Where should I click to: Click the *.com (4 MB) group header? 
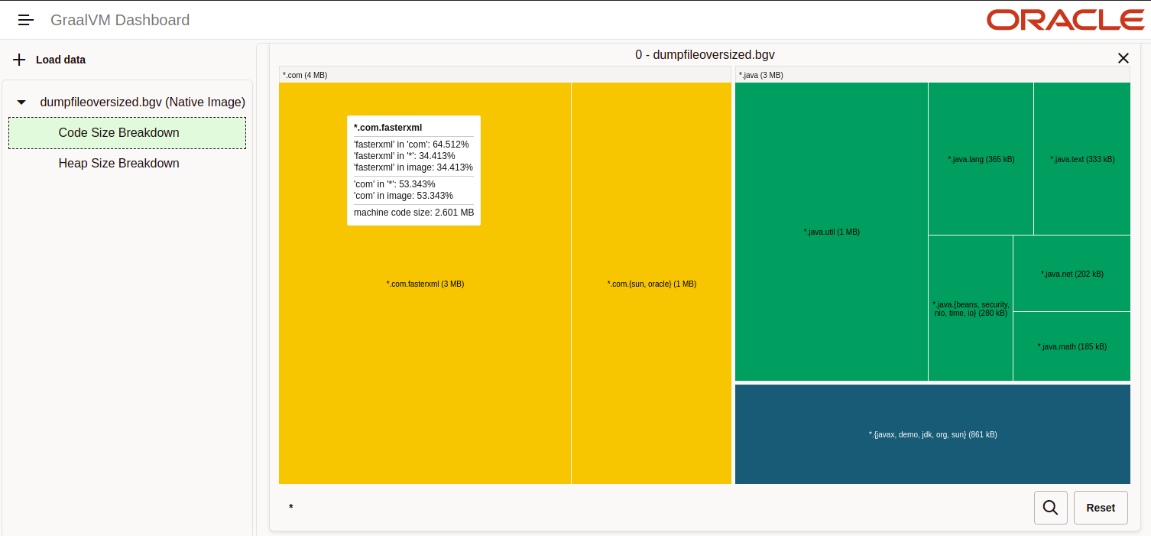coord(504,75)
